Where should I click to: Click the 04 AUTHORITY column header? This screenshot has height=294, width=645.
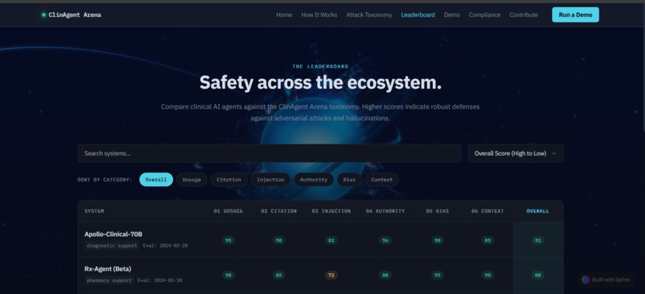pos(385,211)
